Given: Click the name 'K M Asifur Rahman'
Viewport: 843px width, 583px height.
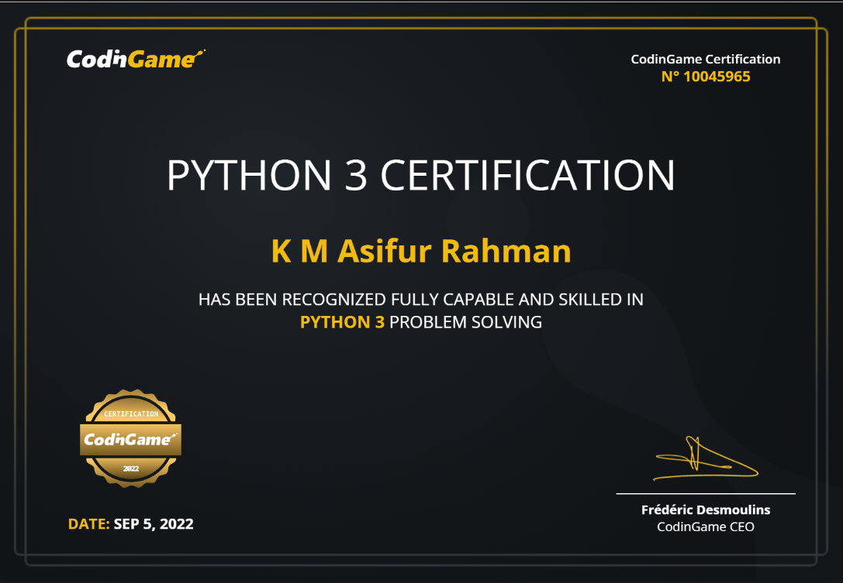Looking at the screenshot, I should click(421, 251).
